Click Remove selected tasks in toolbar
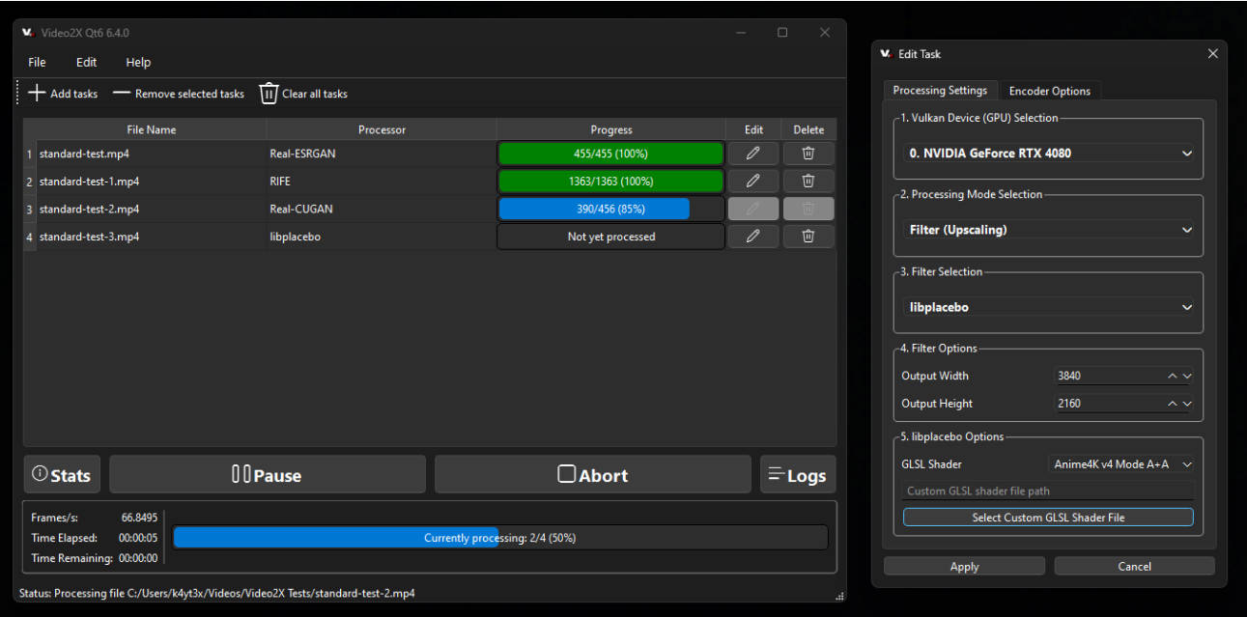The height and width of the screenshot is (617, 1247). pyautogui.click(x=179, y=94)
